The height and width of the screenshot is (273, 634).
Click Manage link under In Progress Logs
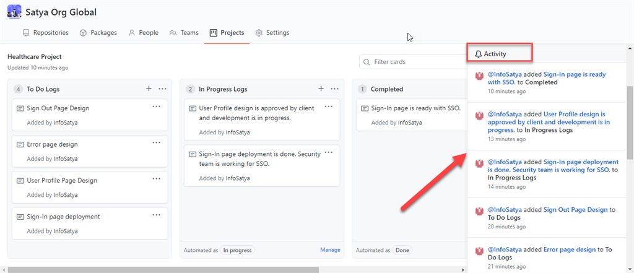pos(330,250)
